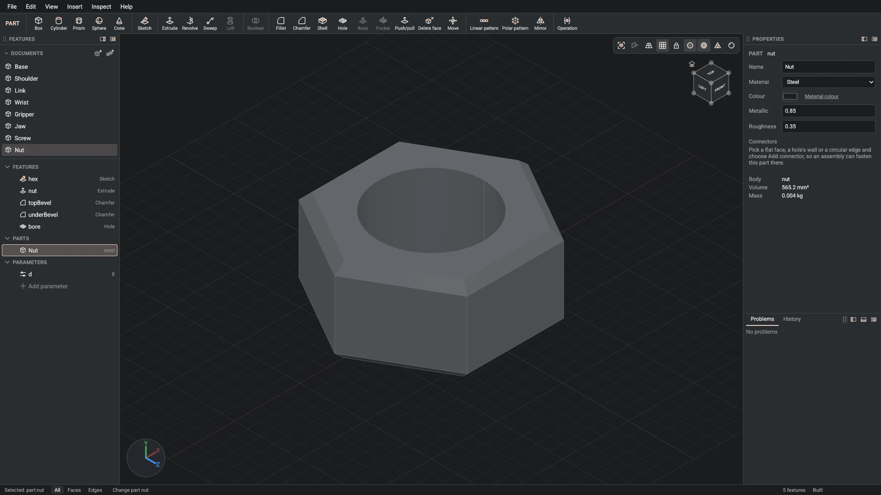This screenshot has height=495, width=881.
Task: Fit the model to view
Action: (x=621, y=45)
